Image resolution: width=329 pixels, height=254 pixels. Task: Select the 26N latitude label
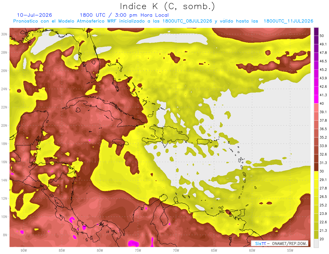pos(5,71)
